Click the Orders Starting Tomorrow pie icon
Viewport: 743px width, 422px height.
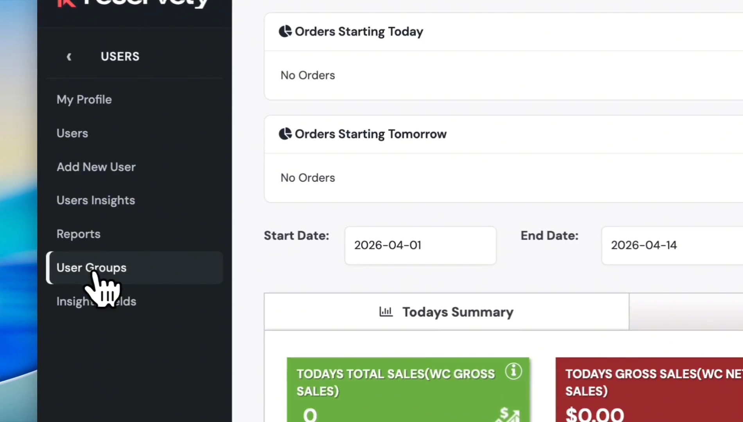click(x=285, y=134)
